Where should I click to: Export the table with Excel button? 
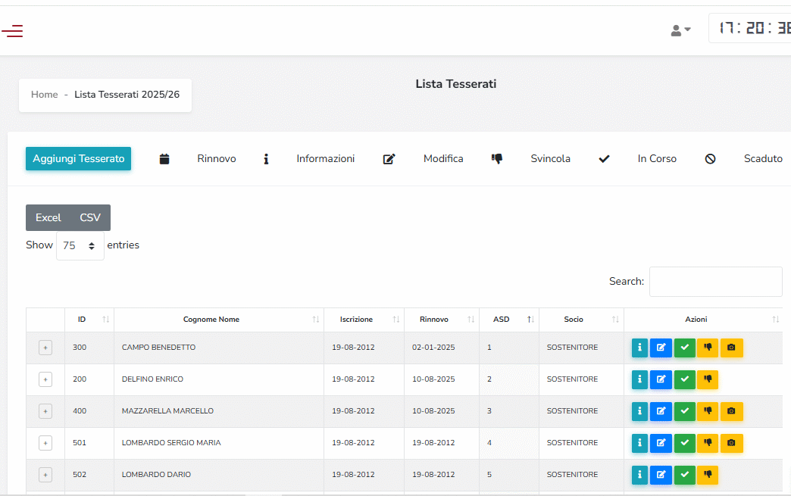coord(48,218)
